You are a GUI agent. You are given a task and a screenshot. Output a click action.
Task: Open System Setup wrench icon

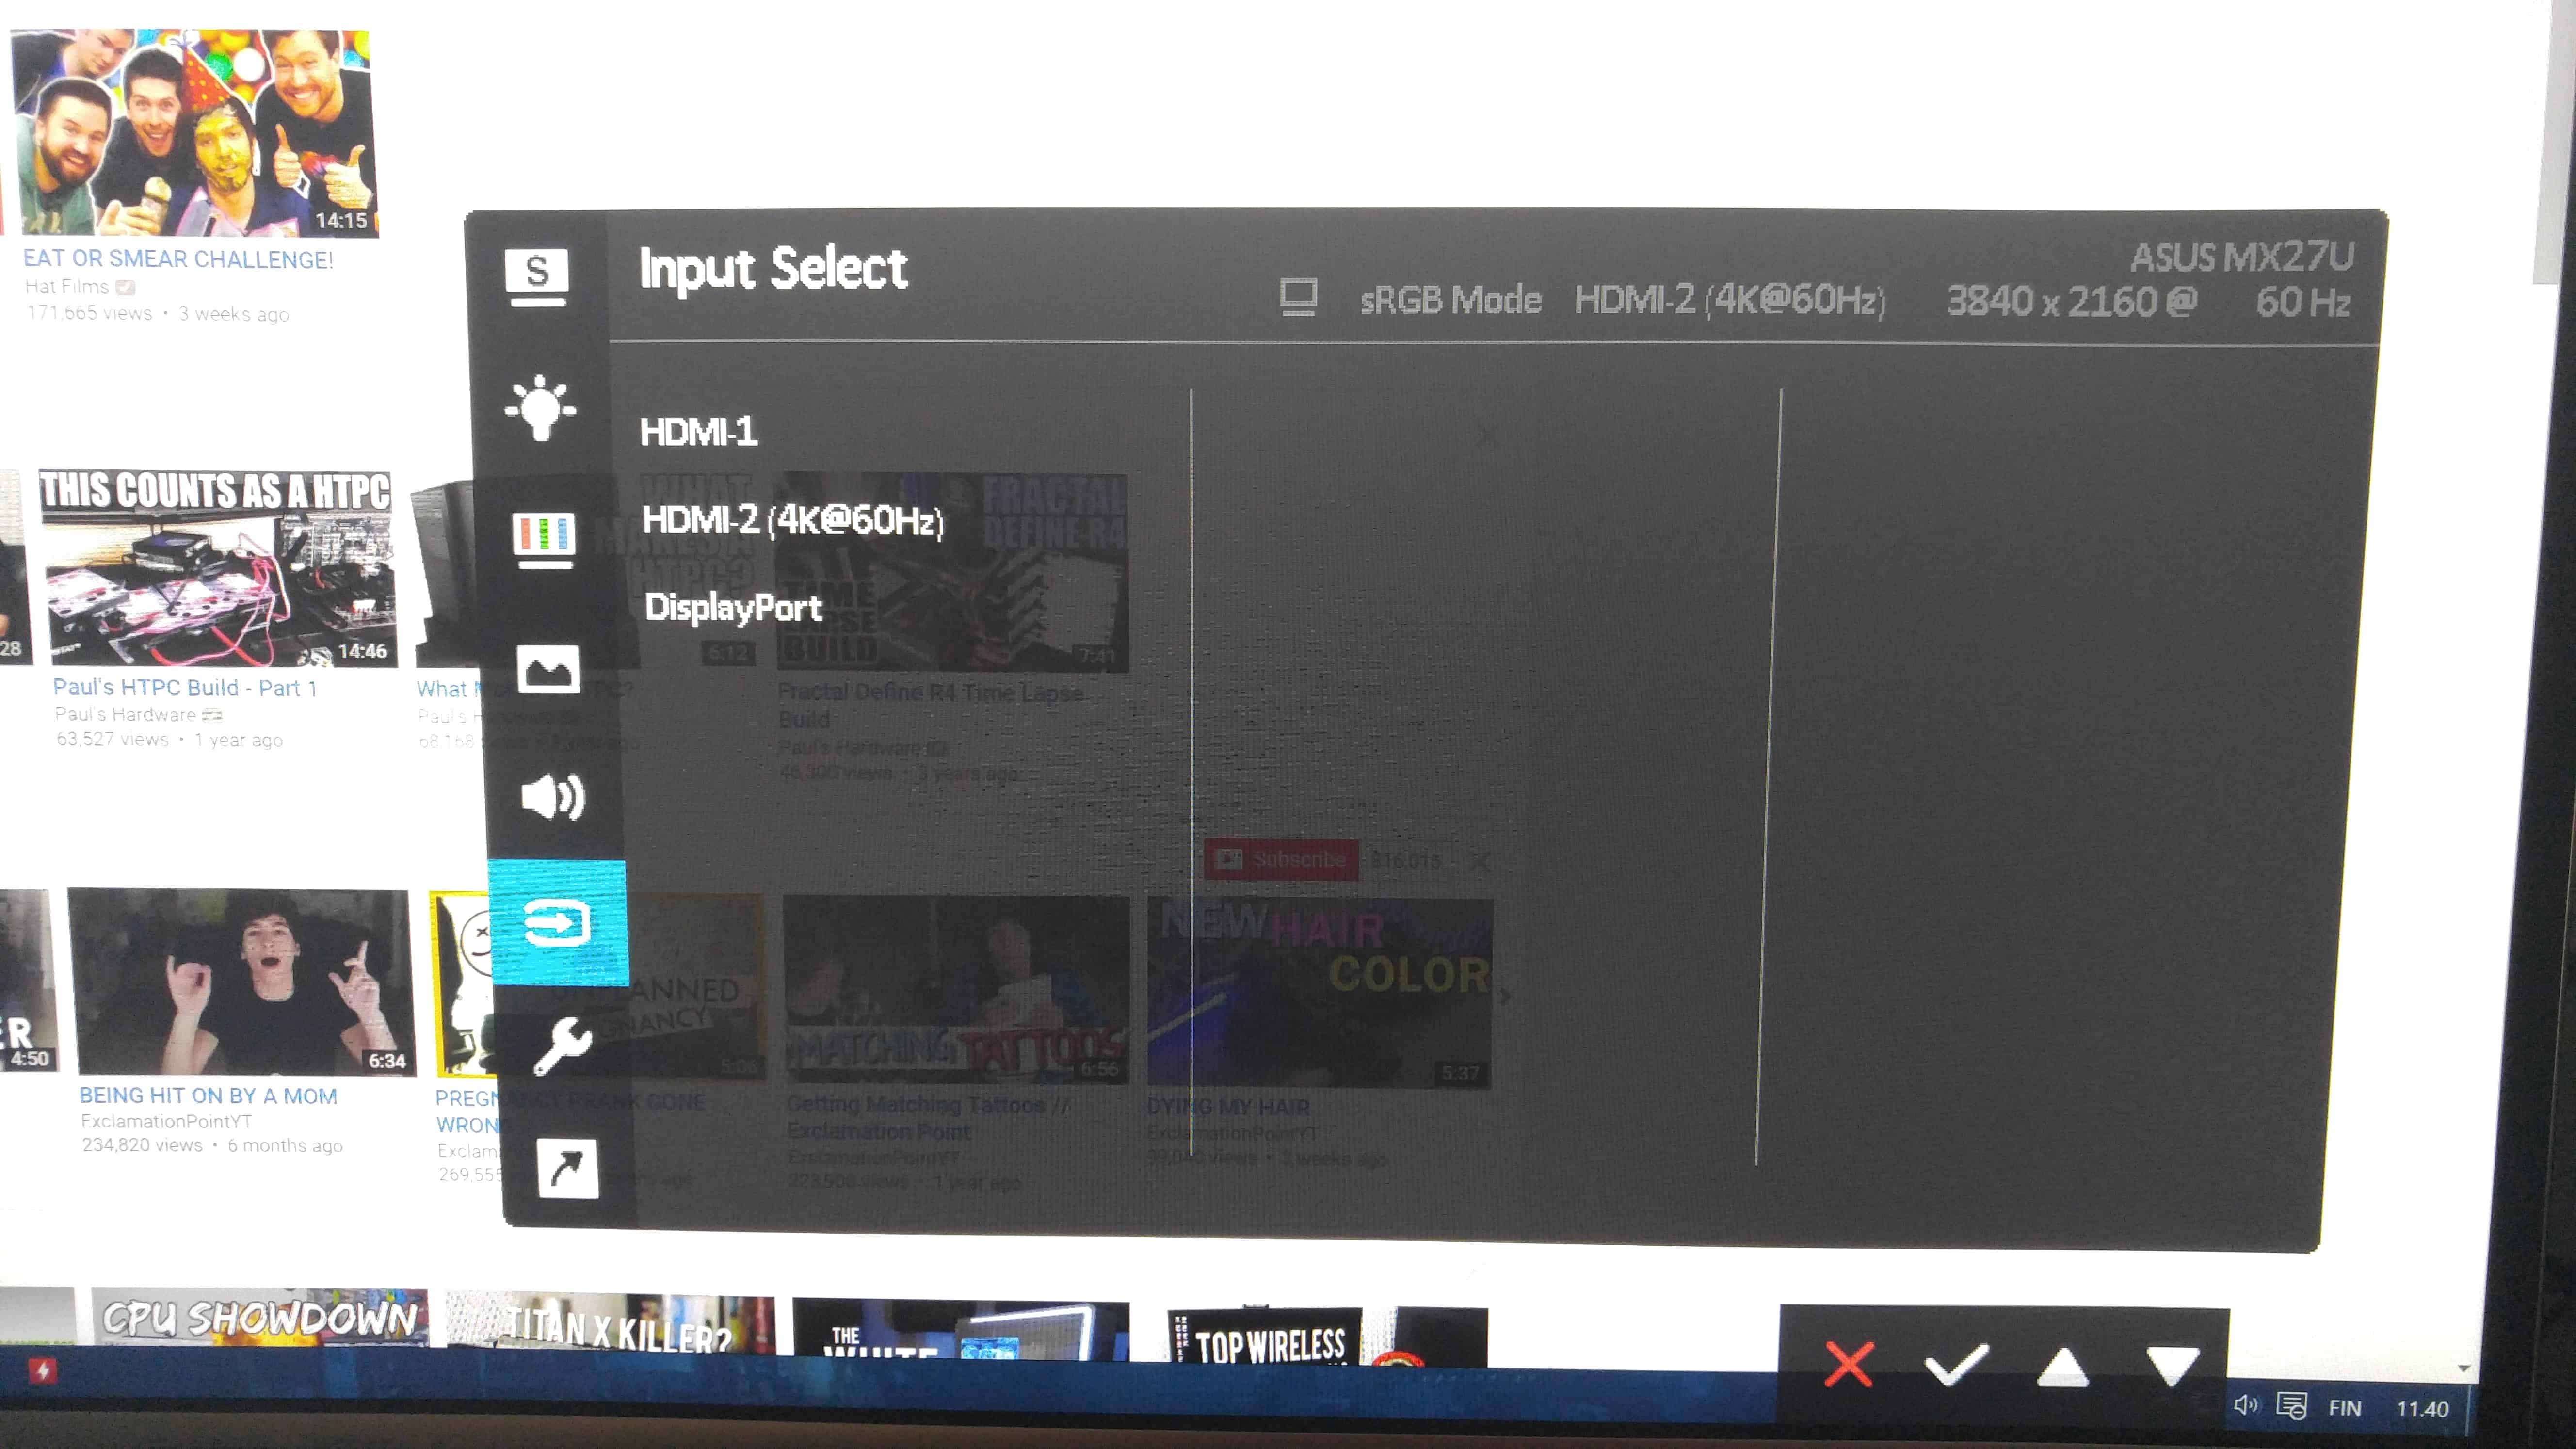[x=562, y=1046]
